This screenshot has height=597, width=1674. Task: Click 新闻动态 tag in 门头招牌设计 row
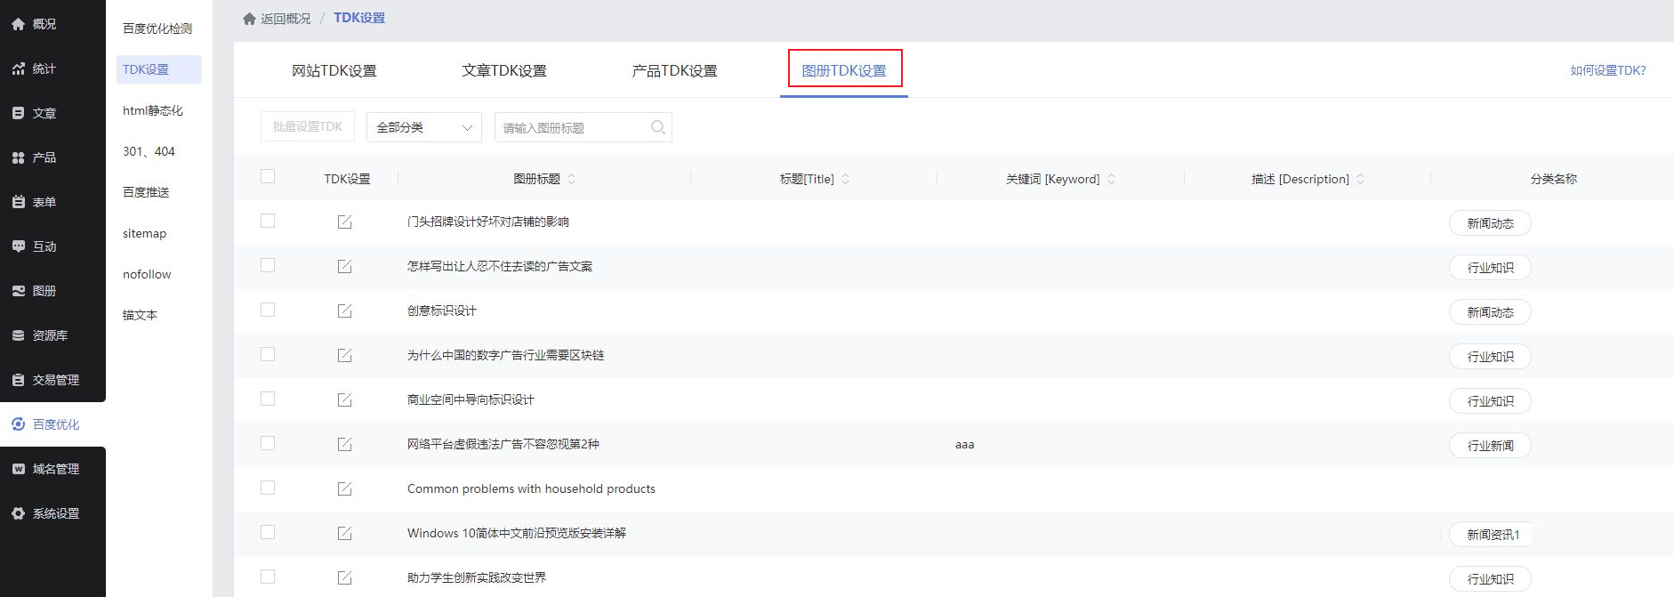[1490, 223]
